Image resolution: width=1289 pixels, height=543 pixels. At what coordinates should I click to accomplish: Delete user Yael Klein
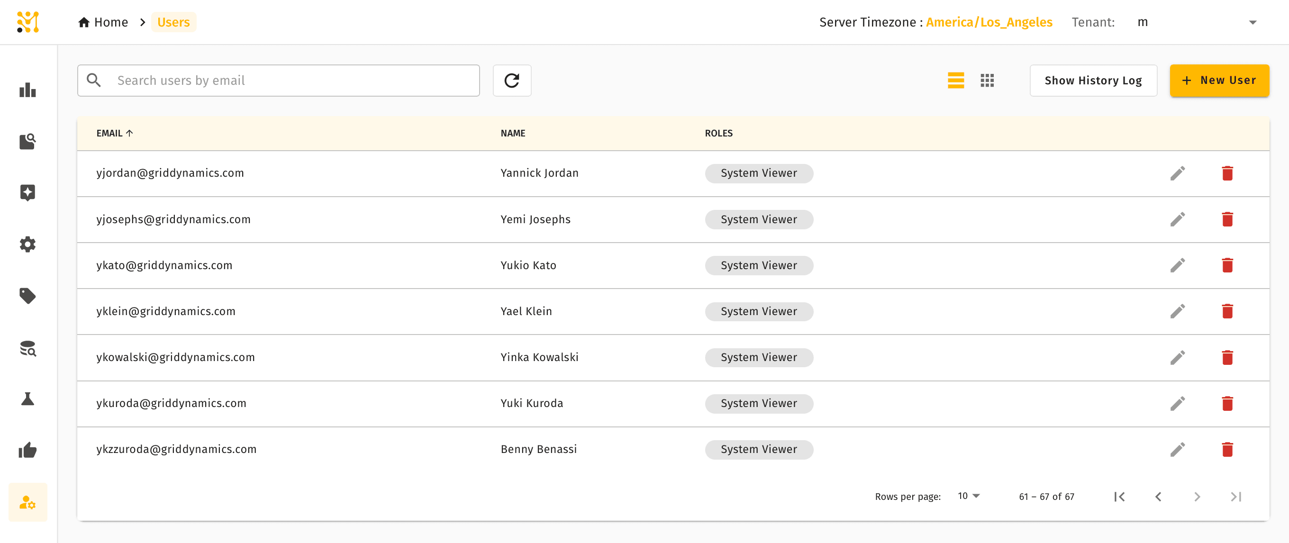point(1227,312)
